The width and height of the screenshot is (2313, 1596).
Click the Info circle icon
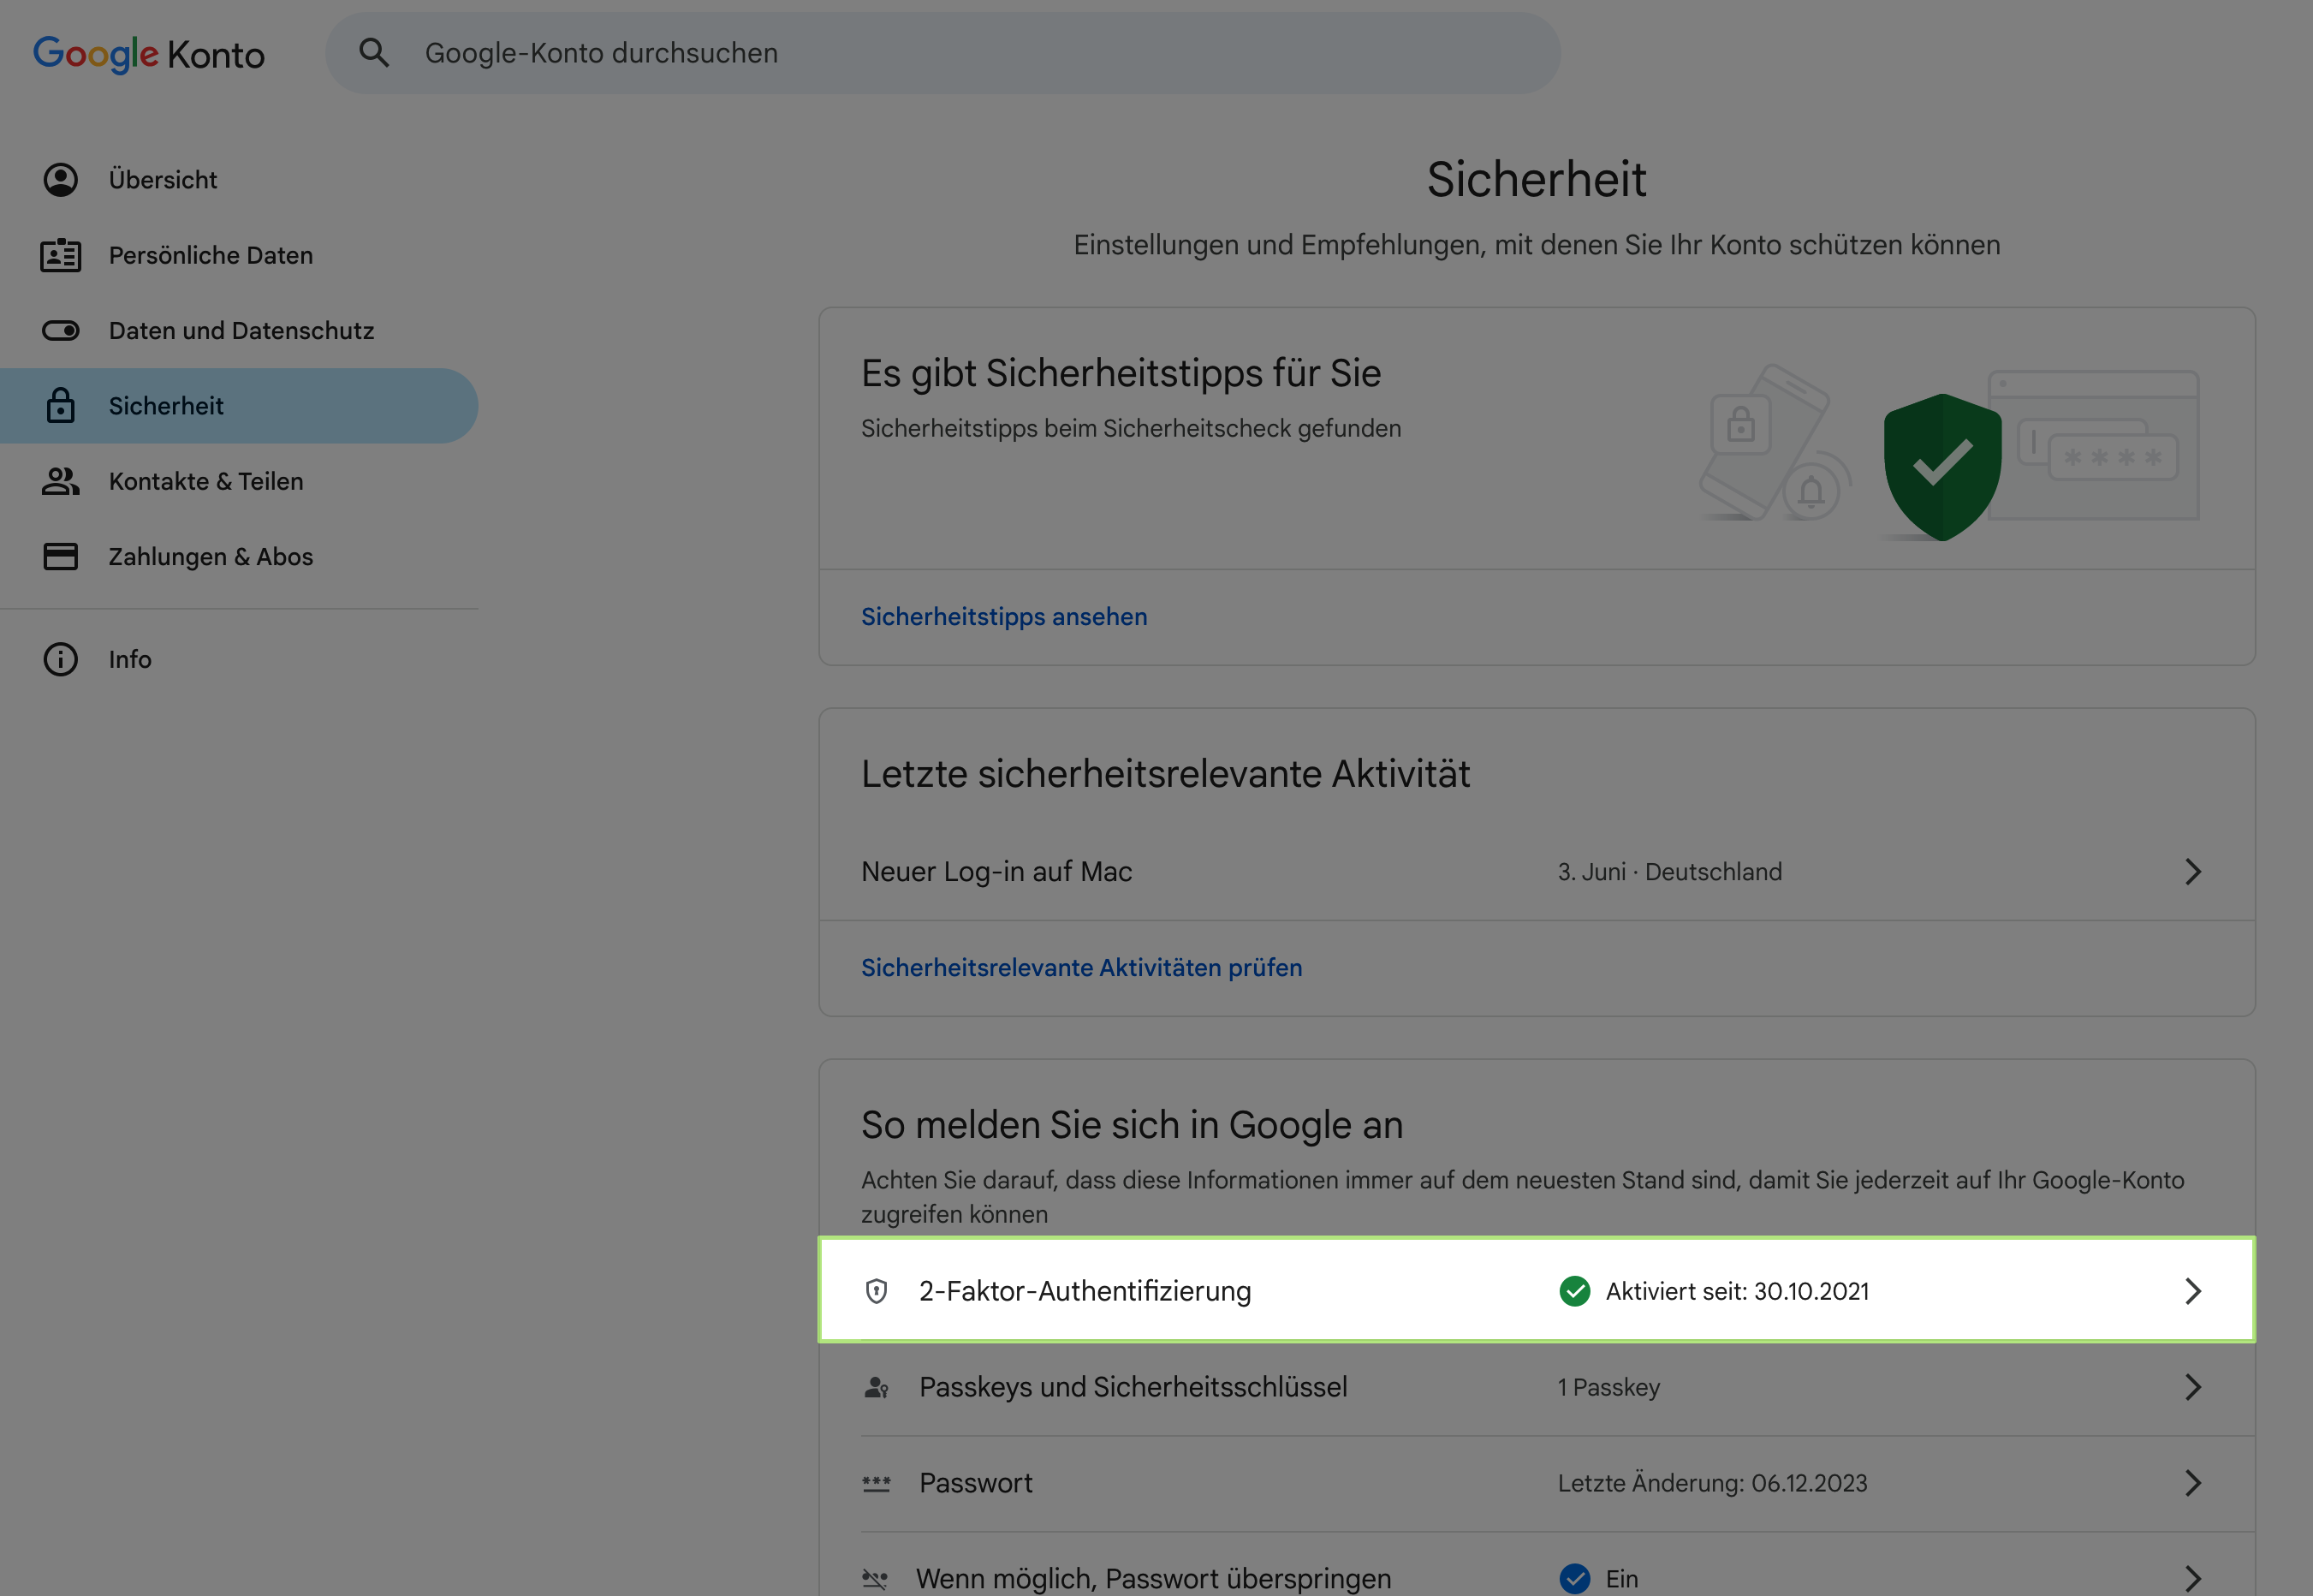pos(60,659)
